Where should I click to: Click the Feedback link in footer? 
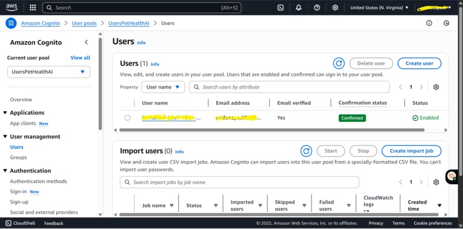coord(54,223)
